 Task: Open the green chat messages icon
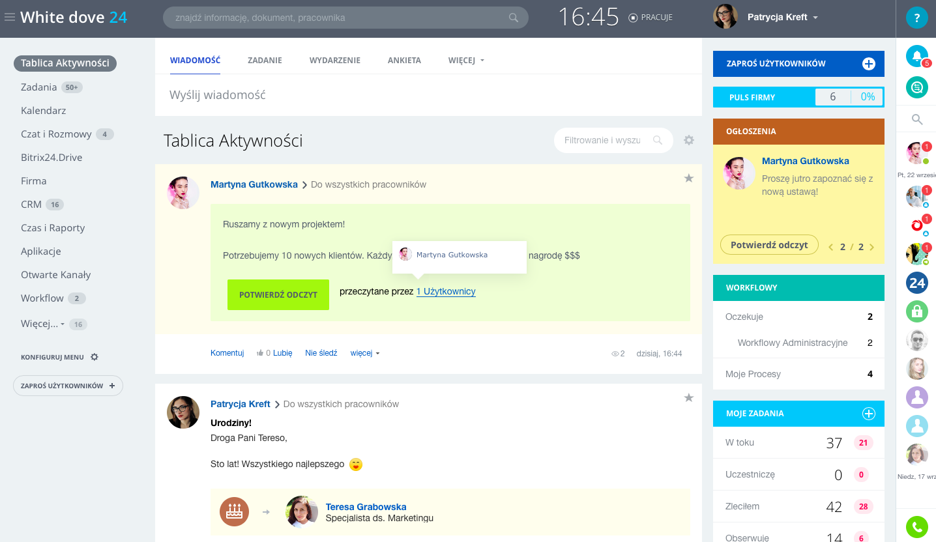916,87
